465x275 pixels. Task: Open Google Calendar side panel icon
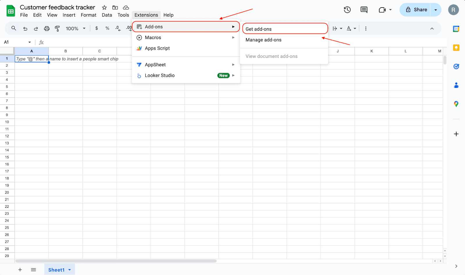(456, 29)
